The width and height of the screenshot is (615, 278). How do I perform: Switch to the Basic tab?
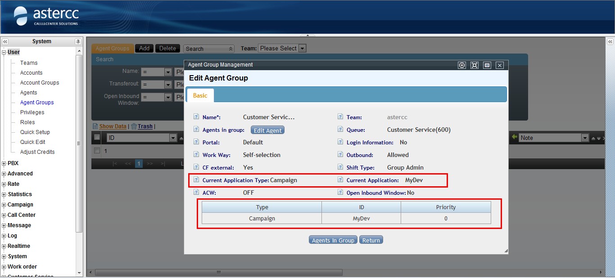(x=200, y=95)
